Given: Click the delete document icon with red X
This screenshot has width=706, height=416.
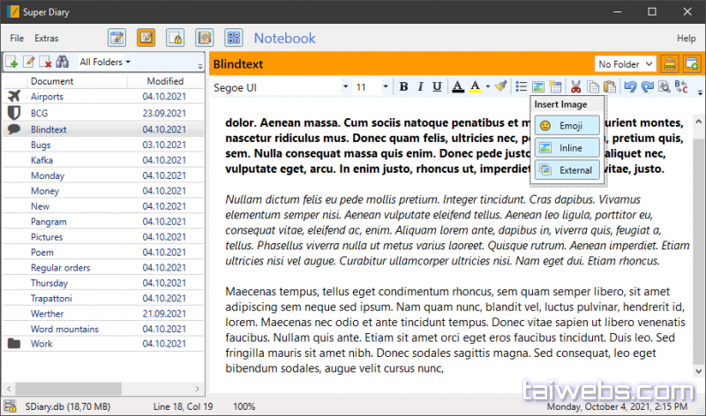Looking at the screenshot, I should pos(45,63).
